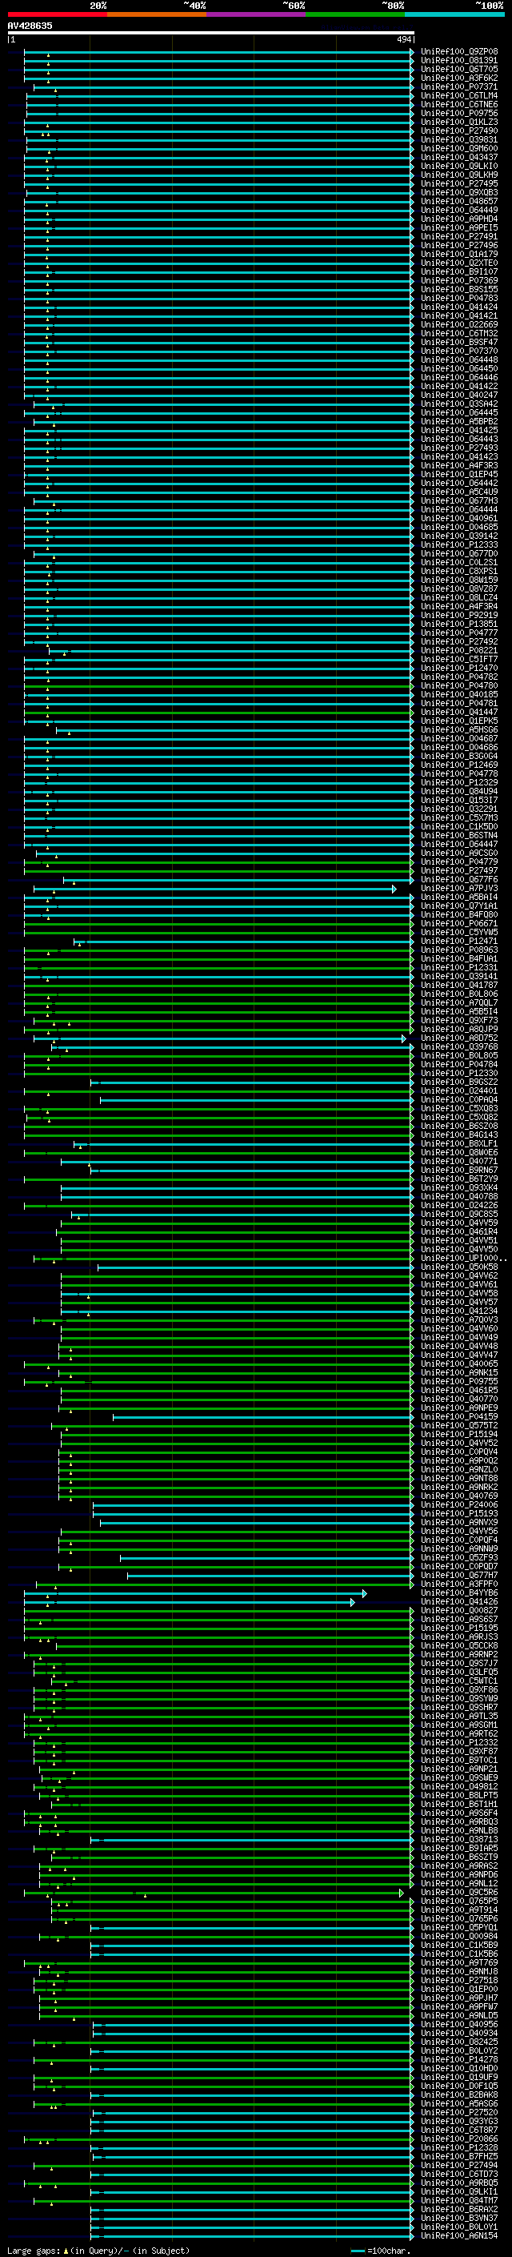Click the cyan ~100% identity legend bar
Screen dimensions: 512x2257
tap(454, 14)
